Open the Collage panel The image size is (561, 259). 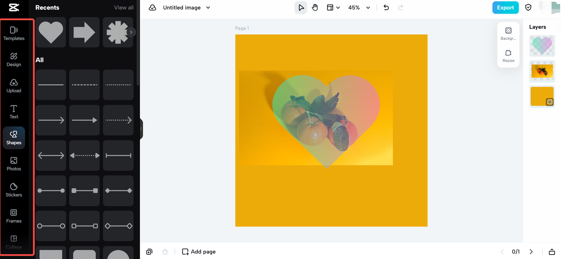pyautogui.click(x=14, y=242)
